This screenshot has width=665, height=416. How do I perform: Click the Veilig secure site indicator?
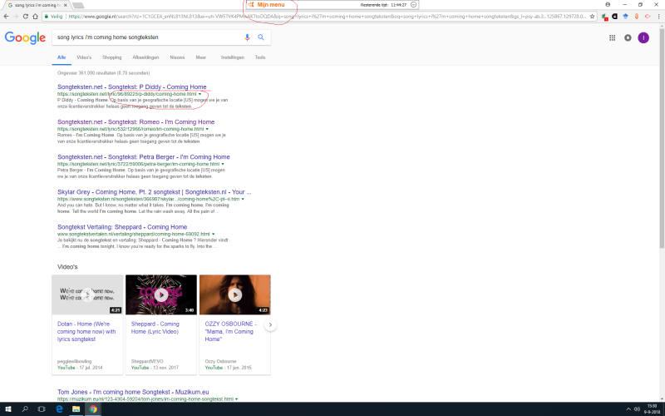tap(53, 17)
